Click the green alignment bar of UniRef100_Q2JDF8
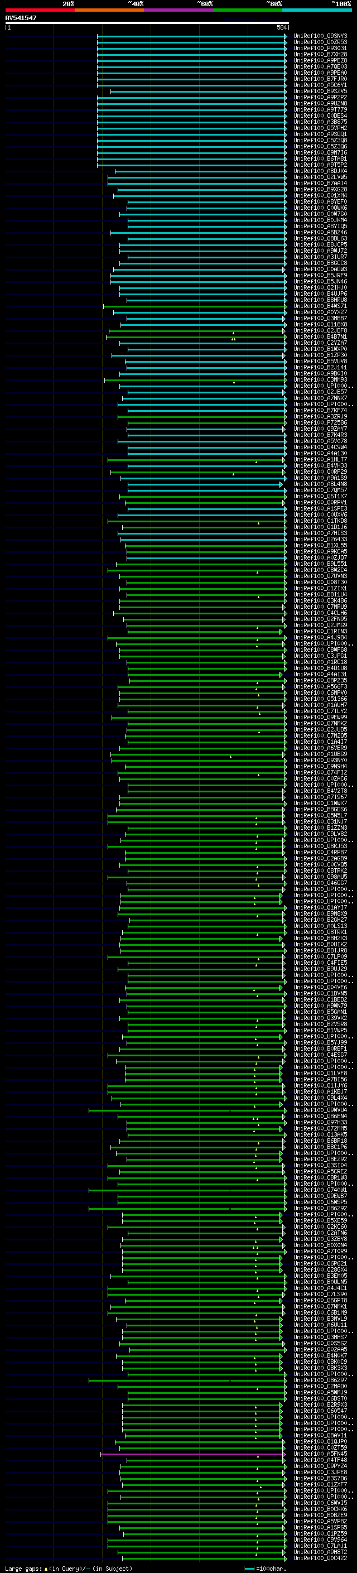Screen dimensions: 357x1573 point(197,330)
